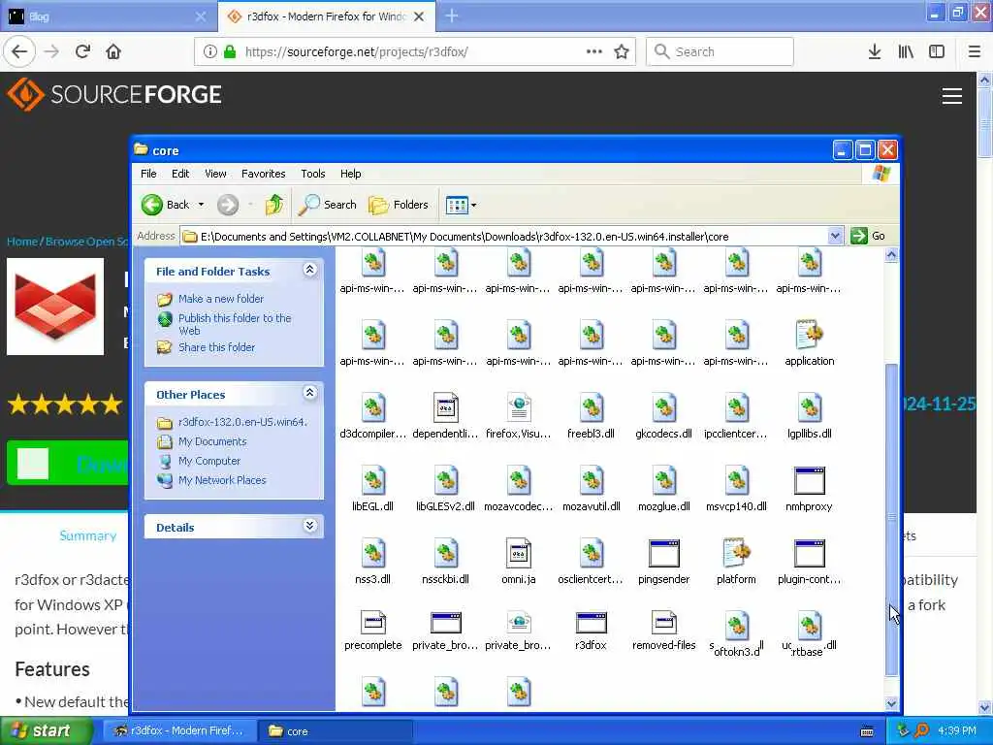Open My Documents from Other Places
Viewport: 993px width, 745px height.
click(x=212, y=441)
